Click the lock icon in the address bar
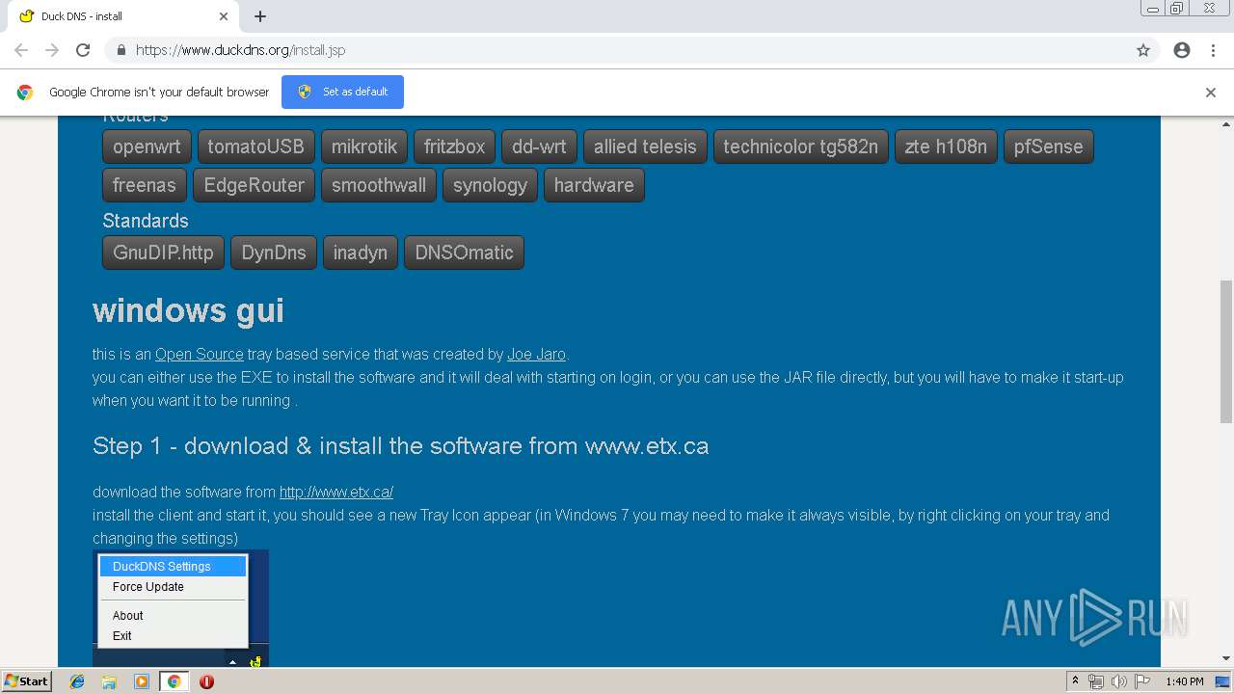This screenshot has height=694, width=1234. (121, 50)
